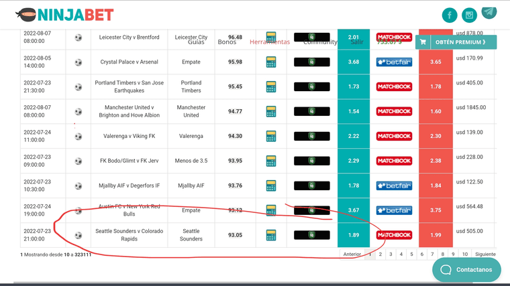This screenshot has width=510, height=286.
Task: Click Matchbook logo in FK Bodo/Glimt row
Action: 394,161
